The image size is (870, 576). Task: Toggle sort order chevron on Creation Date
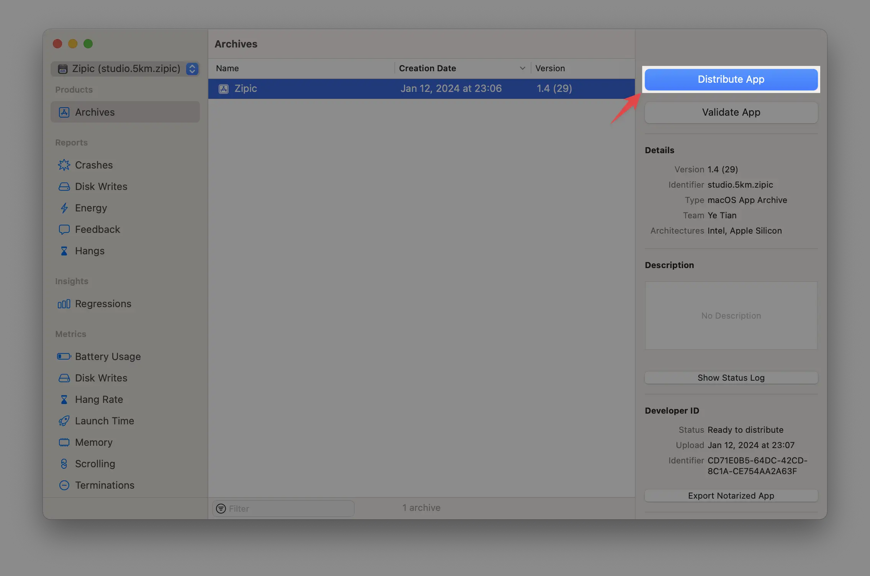522,68
